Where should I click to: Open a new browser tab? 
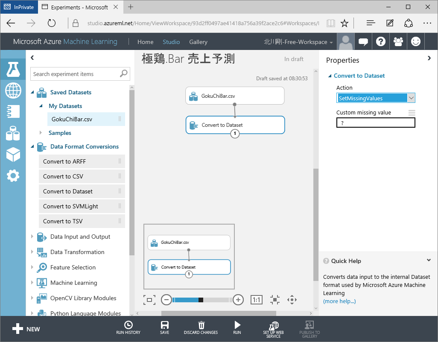(131, 7)
